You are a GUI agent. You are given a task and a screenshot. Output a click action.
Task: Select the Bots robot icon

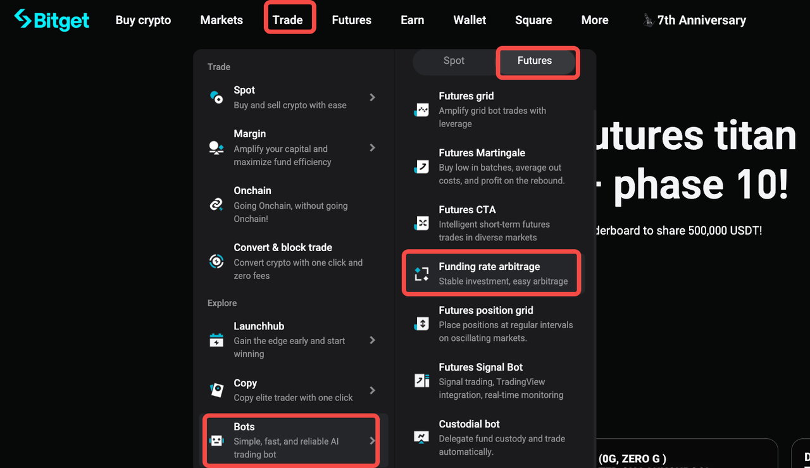(216, 440)
